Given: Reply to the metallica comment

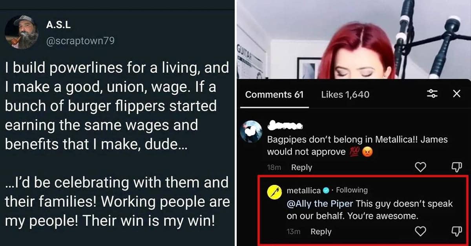Looking at the screenshot, I should click(321, 232).
